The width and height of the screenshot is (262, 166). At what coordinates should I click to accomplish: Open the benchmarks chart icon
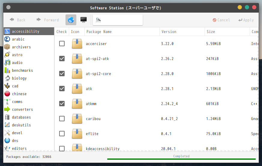coord(7,70)
